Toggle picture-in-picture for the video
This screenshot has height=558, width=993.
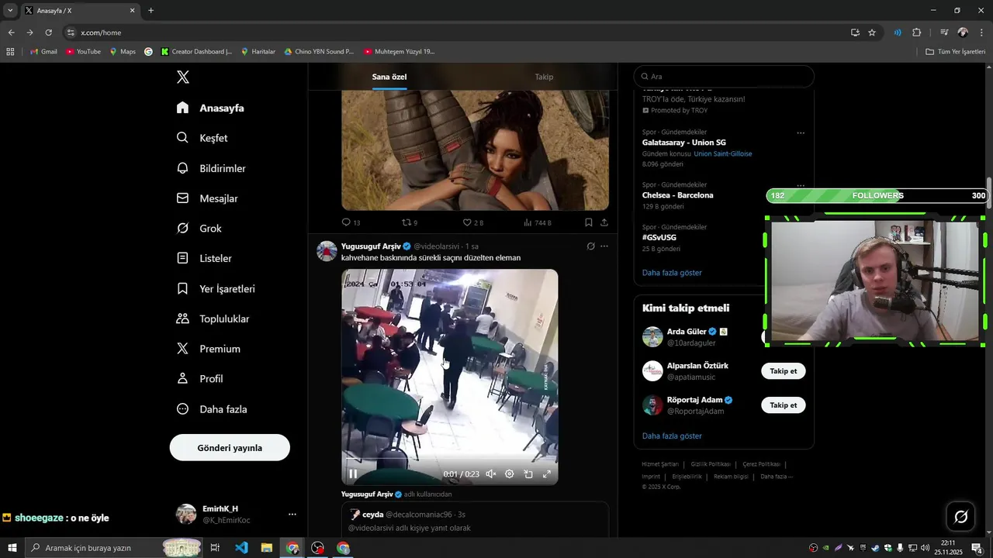528,474
